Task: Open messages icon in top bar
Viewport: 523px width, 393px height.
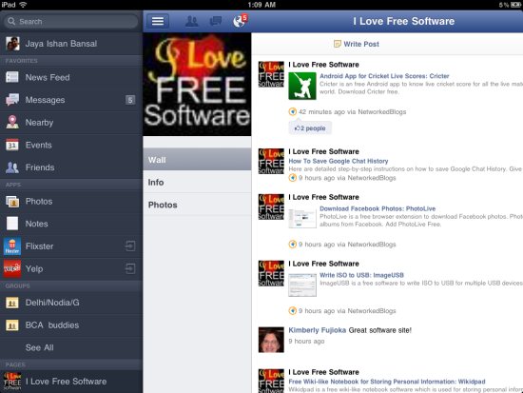Action: (216, 21)
